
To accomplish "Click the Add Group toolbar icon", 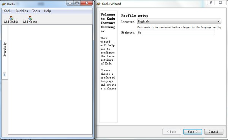I will (30, 18).
